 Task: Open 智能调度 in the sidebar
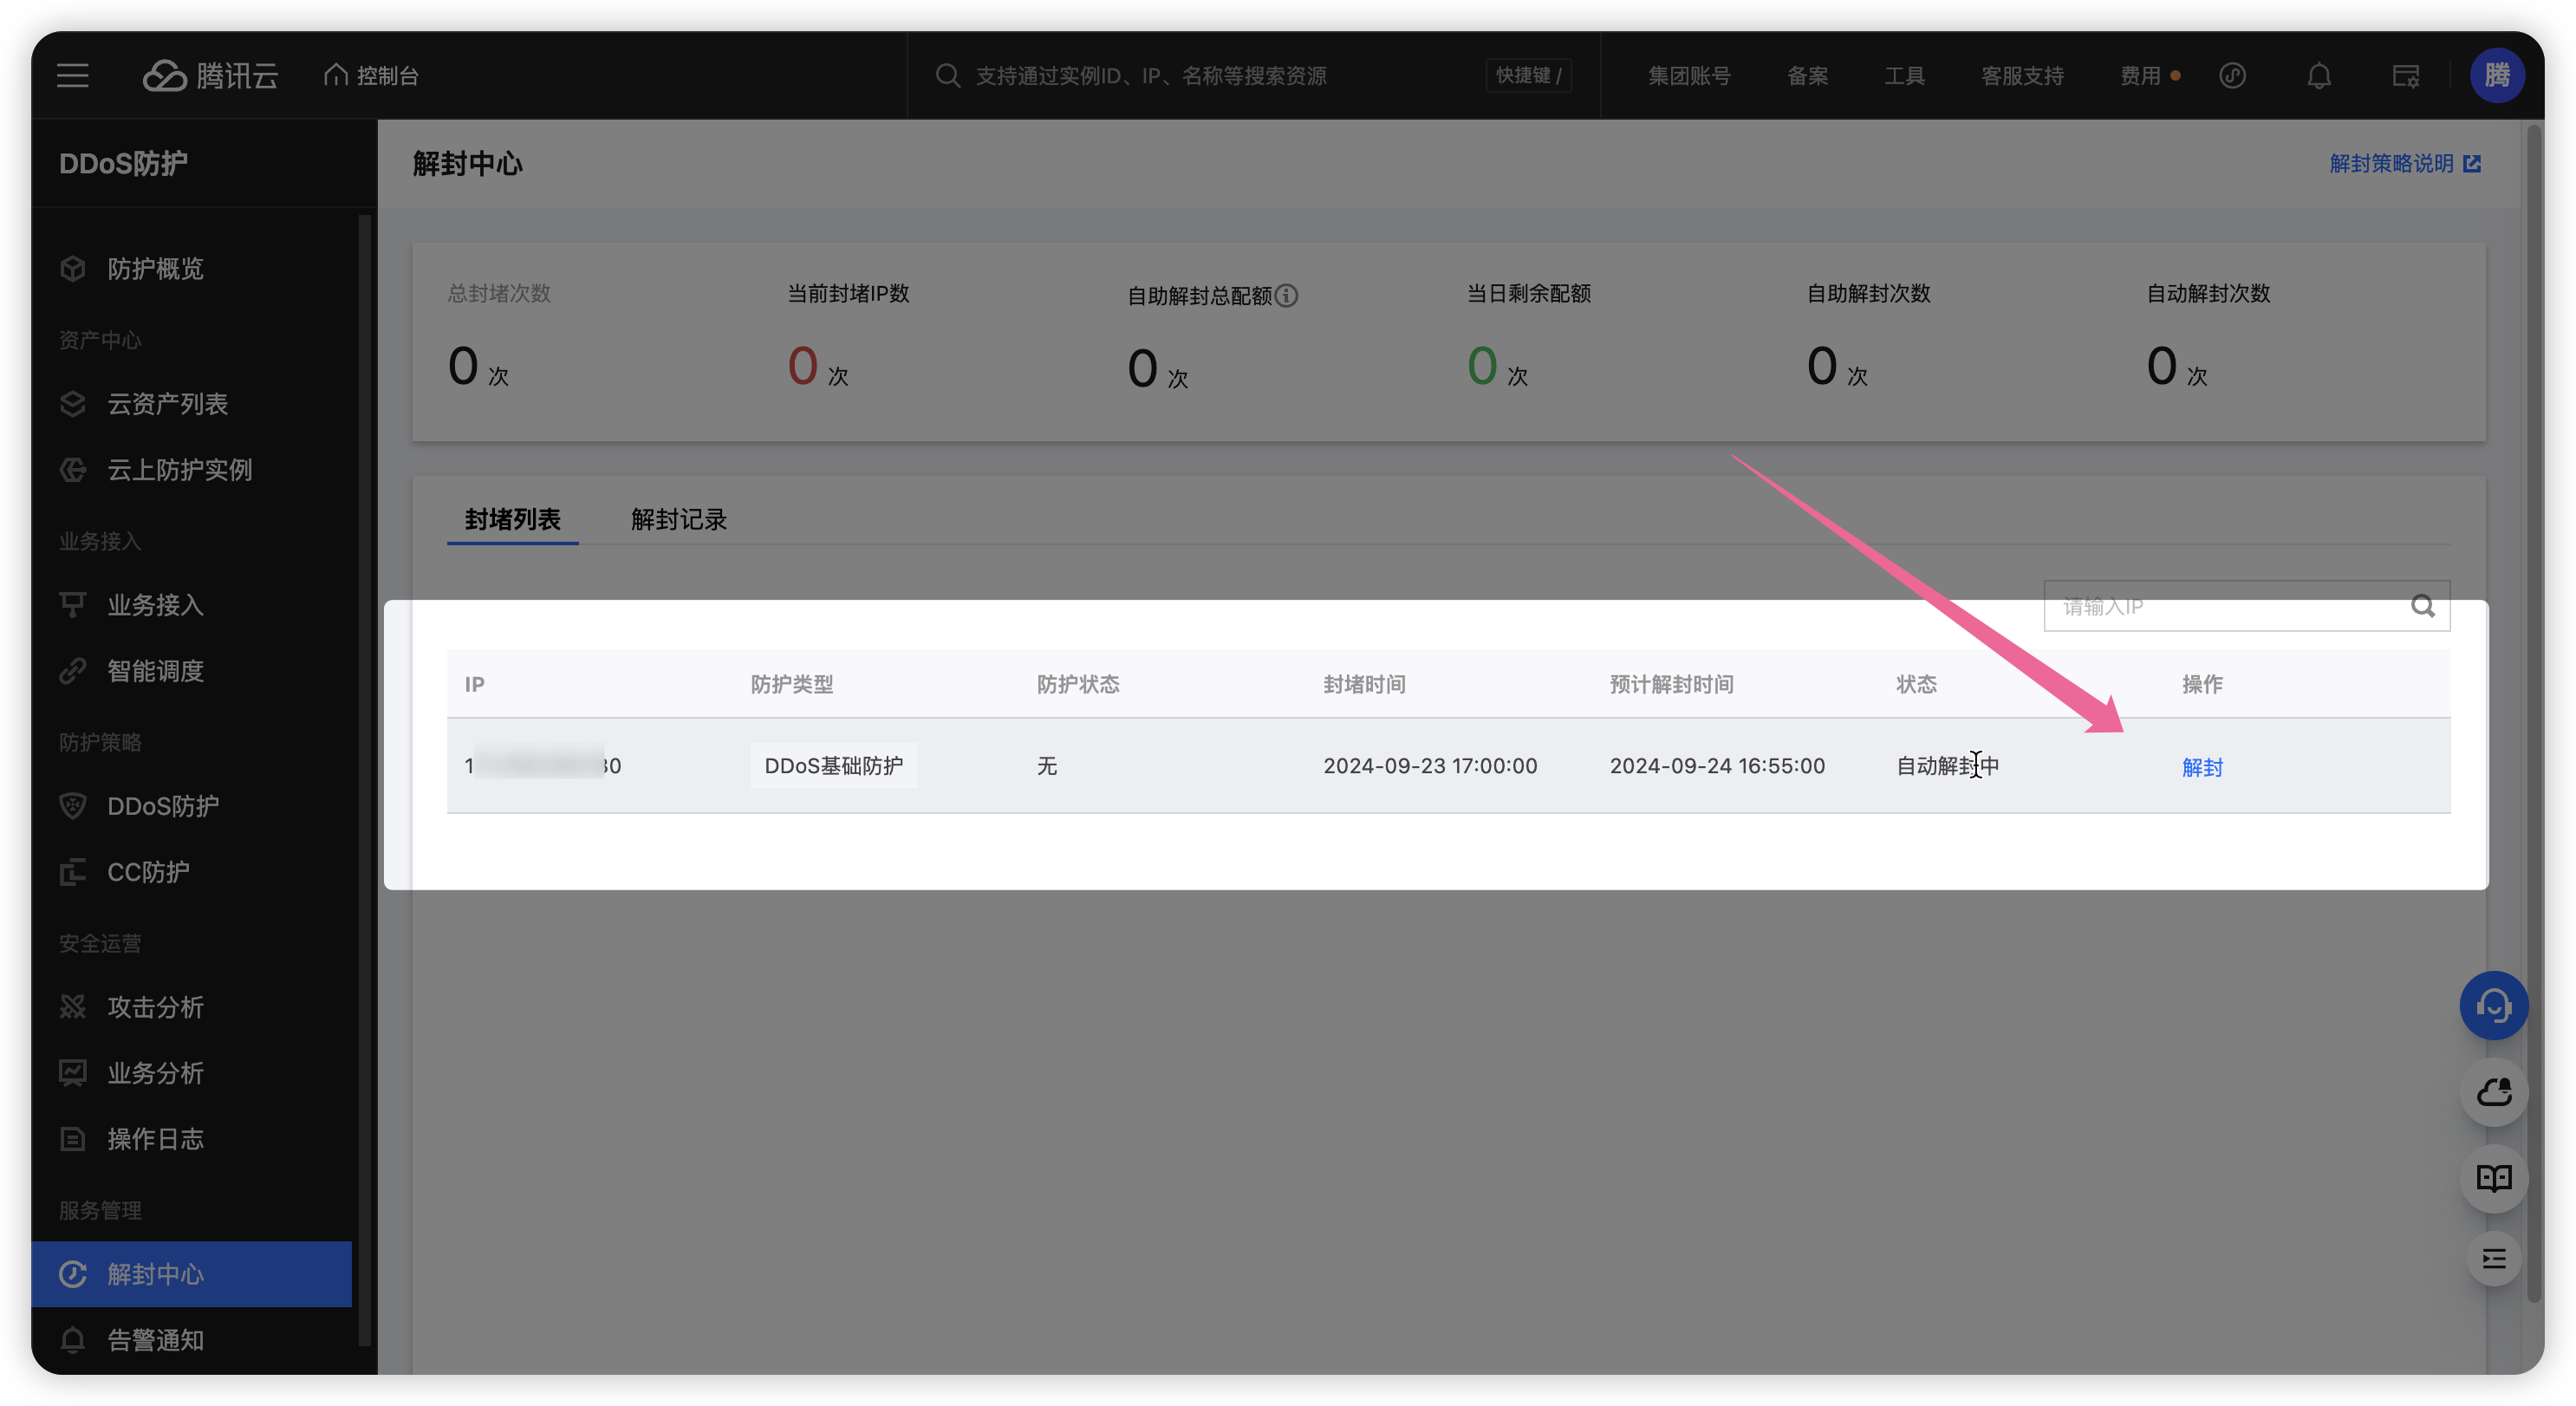point(192,671)
